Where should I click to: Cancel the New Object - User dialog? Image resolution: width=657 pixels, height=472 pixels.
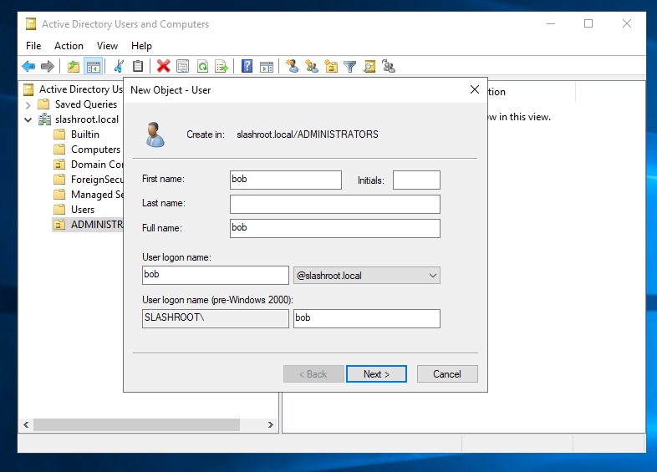pos(447,374)
